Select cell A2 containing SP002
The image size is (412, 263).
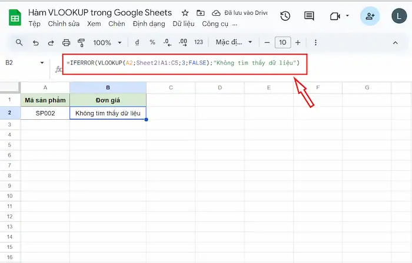pos(45,113)
